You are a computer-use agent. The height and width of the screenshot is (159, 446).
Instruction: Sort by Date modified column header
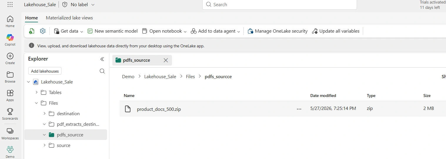(323, 96)
